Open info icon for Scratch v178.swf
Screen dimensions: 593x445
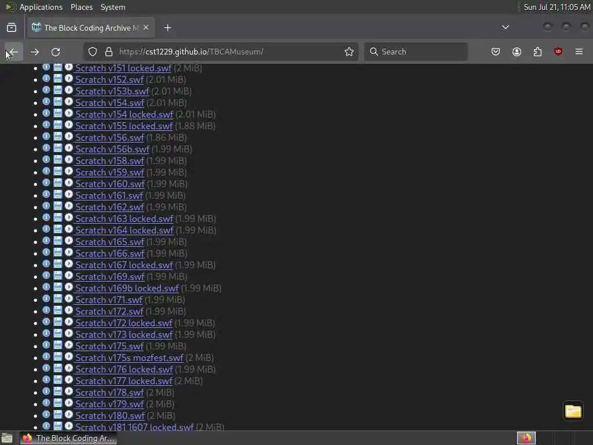tap(46, 392)
